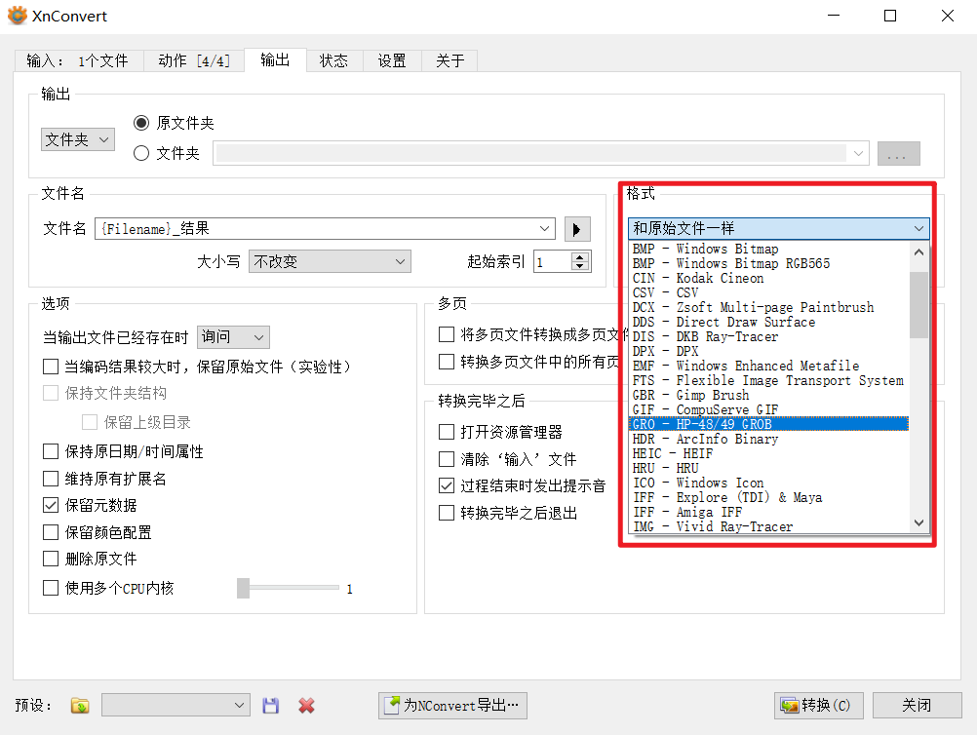Select the 输出 output tab
The image size is (977, 735).
(275, 59)
